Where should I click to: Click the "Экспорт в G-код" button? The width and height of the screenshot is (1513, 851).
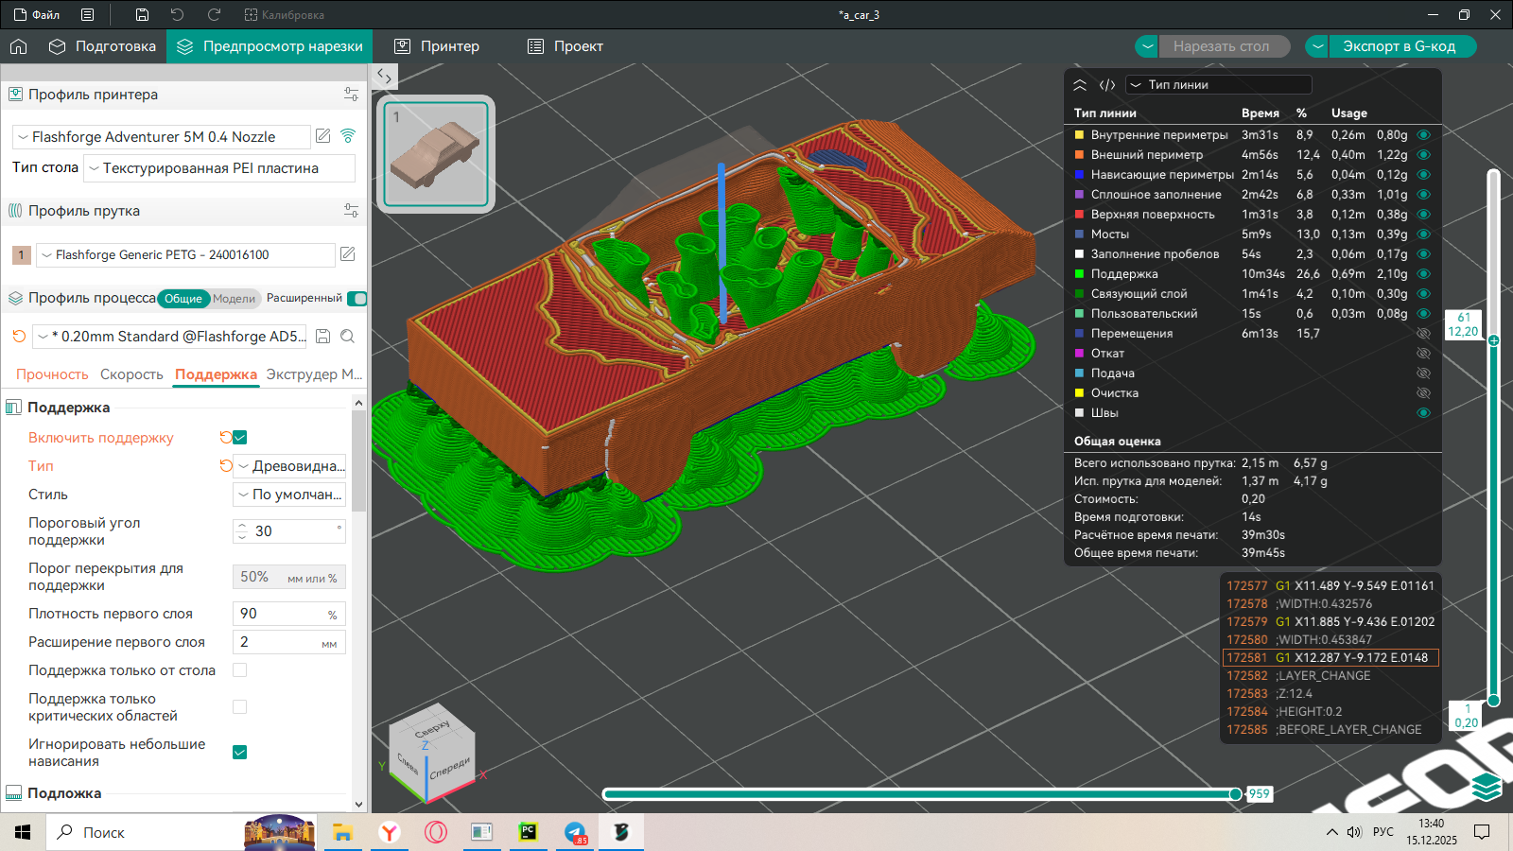click(x=1399, y=46)
